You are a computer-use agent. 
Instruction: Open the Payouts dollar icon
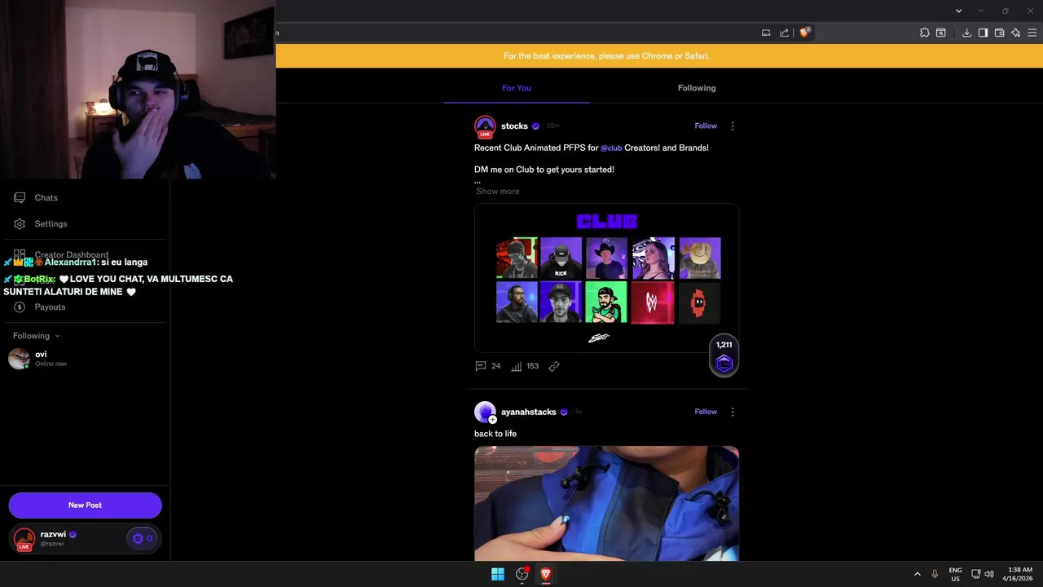20,307
